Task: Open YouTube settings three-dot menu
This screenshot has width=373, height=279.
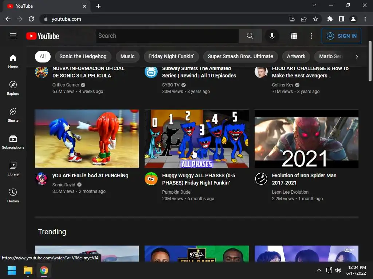Action: coord(311,36)
